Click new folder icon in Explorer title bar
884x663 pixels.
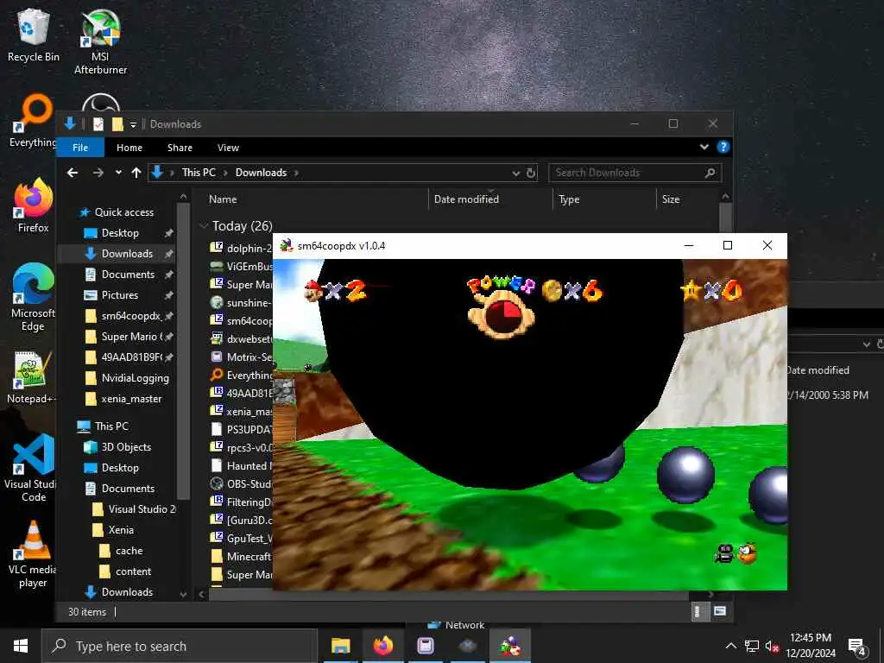(x=117, y=124)
